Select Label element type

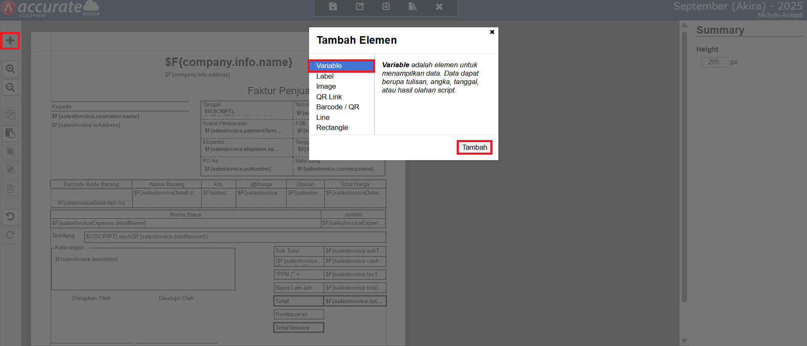pyautogui.click(x=325, y=76)
